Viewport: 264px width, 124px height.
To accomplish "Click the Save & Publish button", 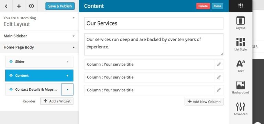I will pos(60,6).
